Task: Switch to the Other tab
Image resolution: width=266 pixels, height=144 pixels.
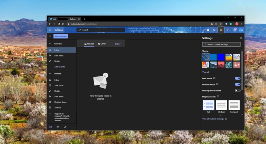Action: pyautogui.click(x=102, y=44)
